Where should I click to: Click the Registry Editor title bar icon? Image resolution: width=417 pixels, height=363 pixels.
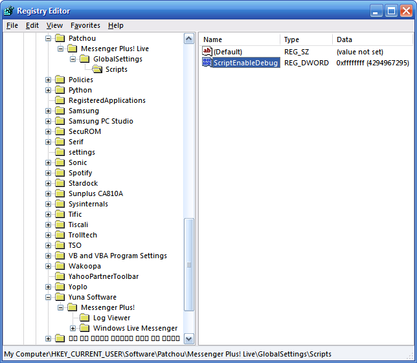pos(8,10)
